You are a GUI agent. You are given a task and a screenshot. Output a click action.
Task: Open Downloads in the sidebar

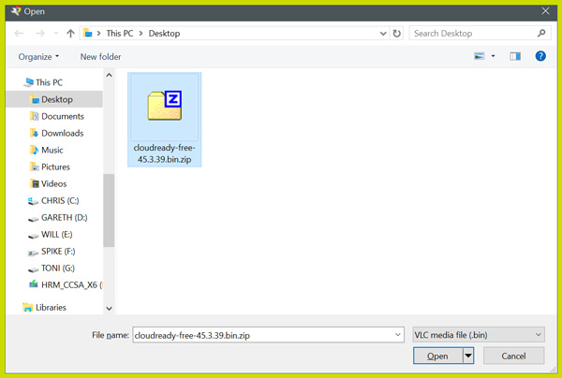(57, 133)
